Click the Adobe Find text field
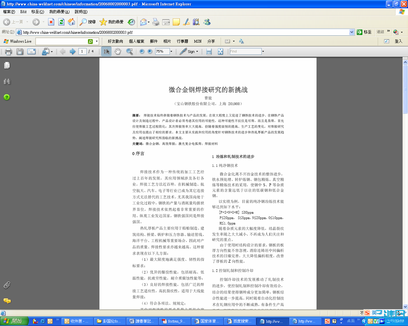This screenshot has height=326, width=408. coord(245,51)
